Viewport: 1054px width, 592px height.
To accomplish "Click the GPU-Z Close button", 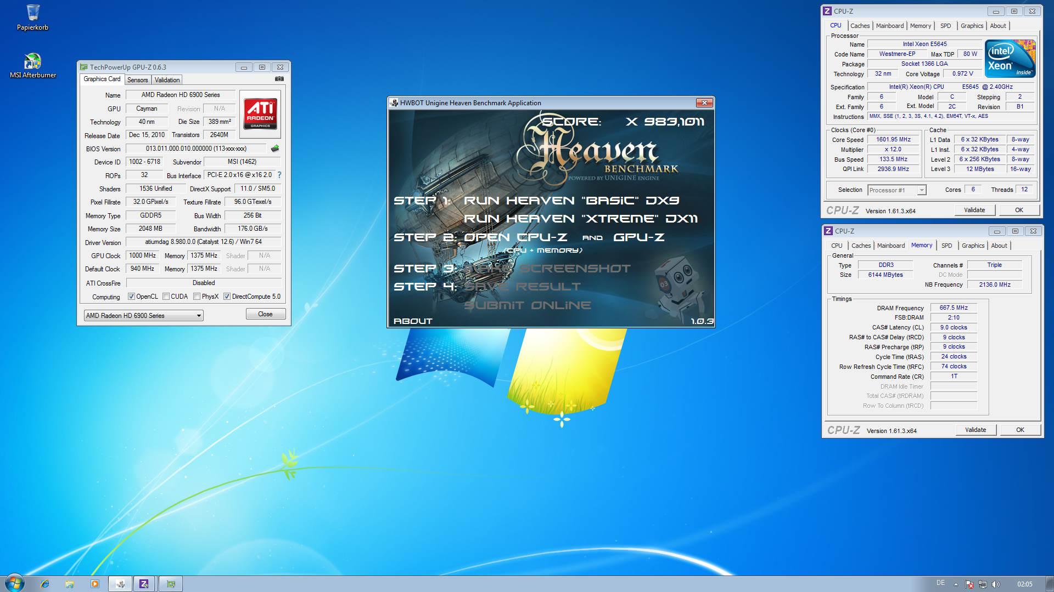I will (x=265, y=314).
